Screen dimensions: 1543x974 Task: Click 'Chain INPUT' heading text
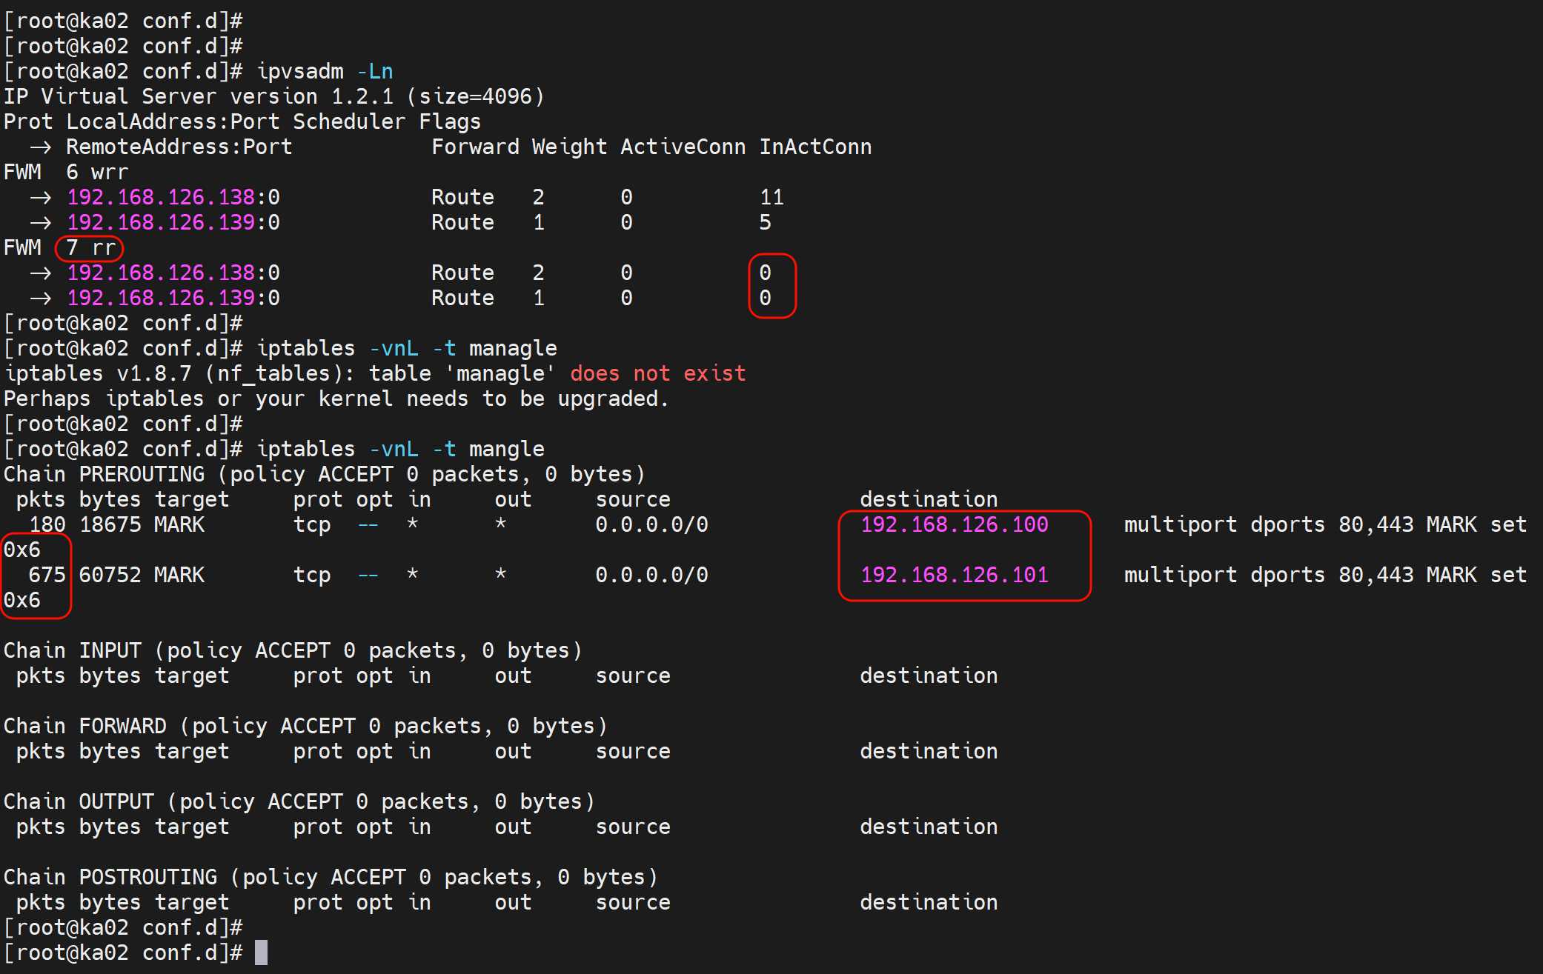pyautogui.click(x=73, y=650)
